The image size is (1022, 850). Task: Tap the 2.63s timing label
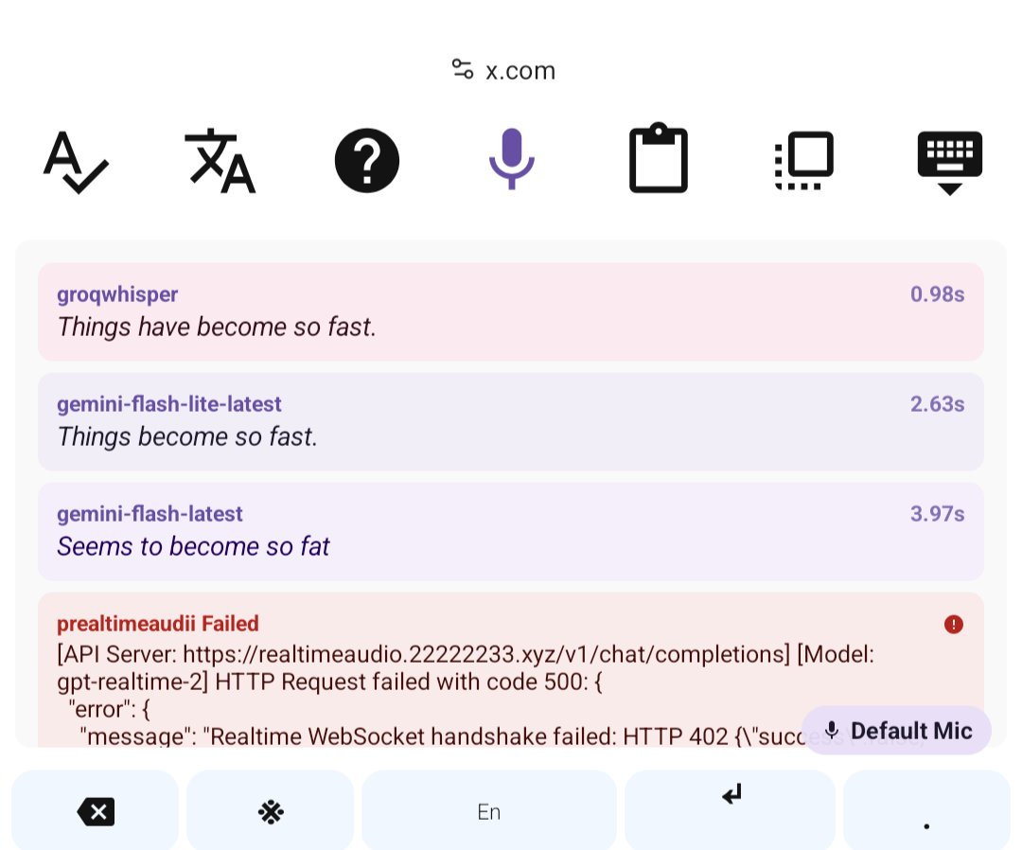(937, 404)
